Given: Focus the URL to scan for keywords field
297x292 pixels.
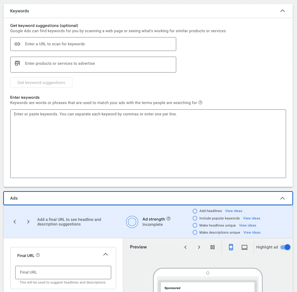Looking at the screenshot, I should (93, 44).
